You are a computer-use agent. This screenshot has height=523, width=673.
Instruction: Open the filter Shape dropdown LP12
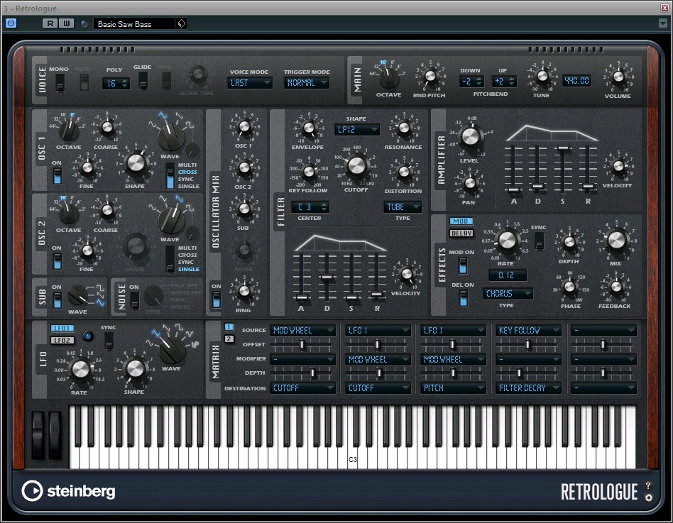[356, 130]
